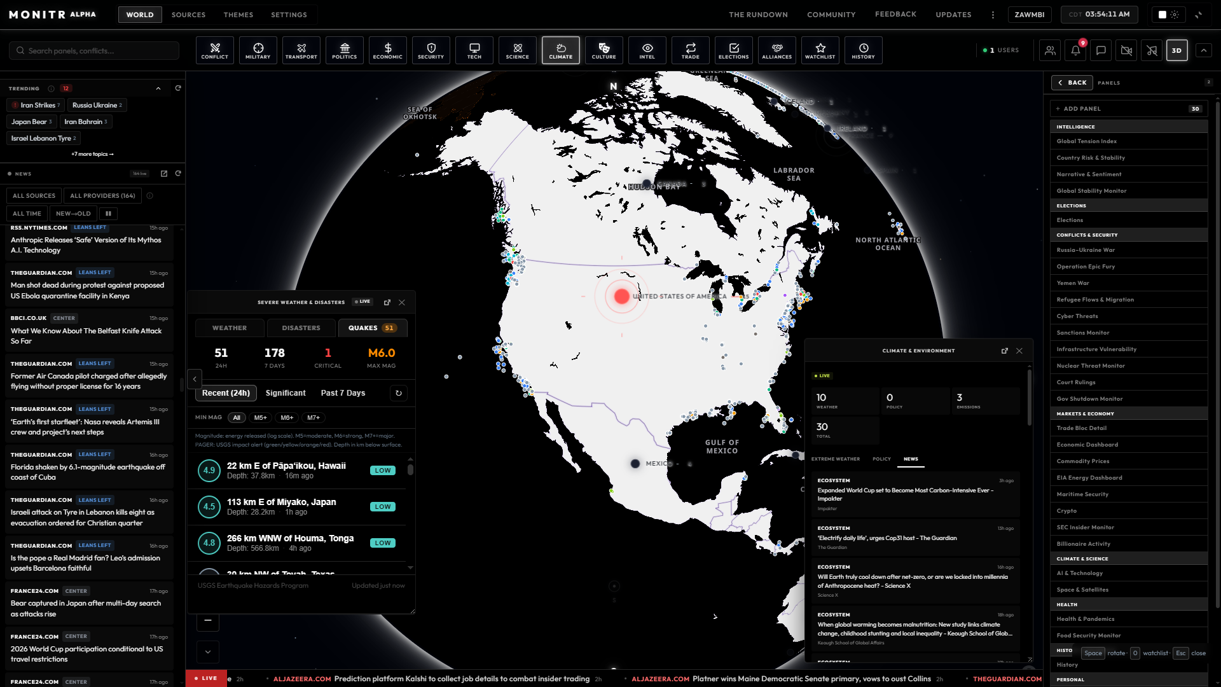1221x687 pixels.
Task: Open the Trade category
Action: 691,50
